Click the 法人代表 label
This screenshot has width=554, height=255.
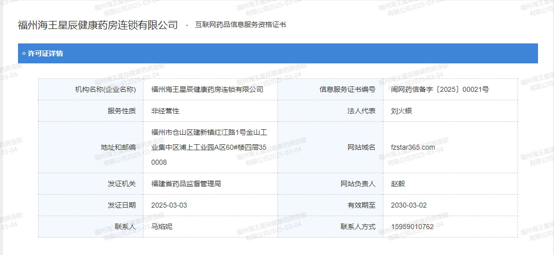coord(361,111)
